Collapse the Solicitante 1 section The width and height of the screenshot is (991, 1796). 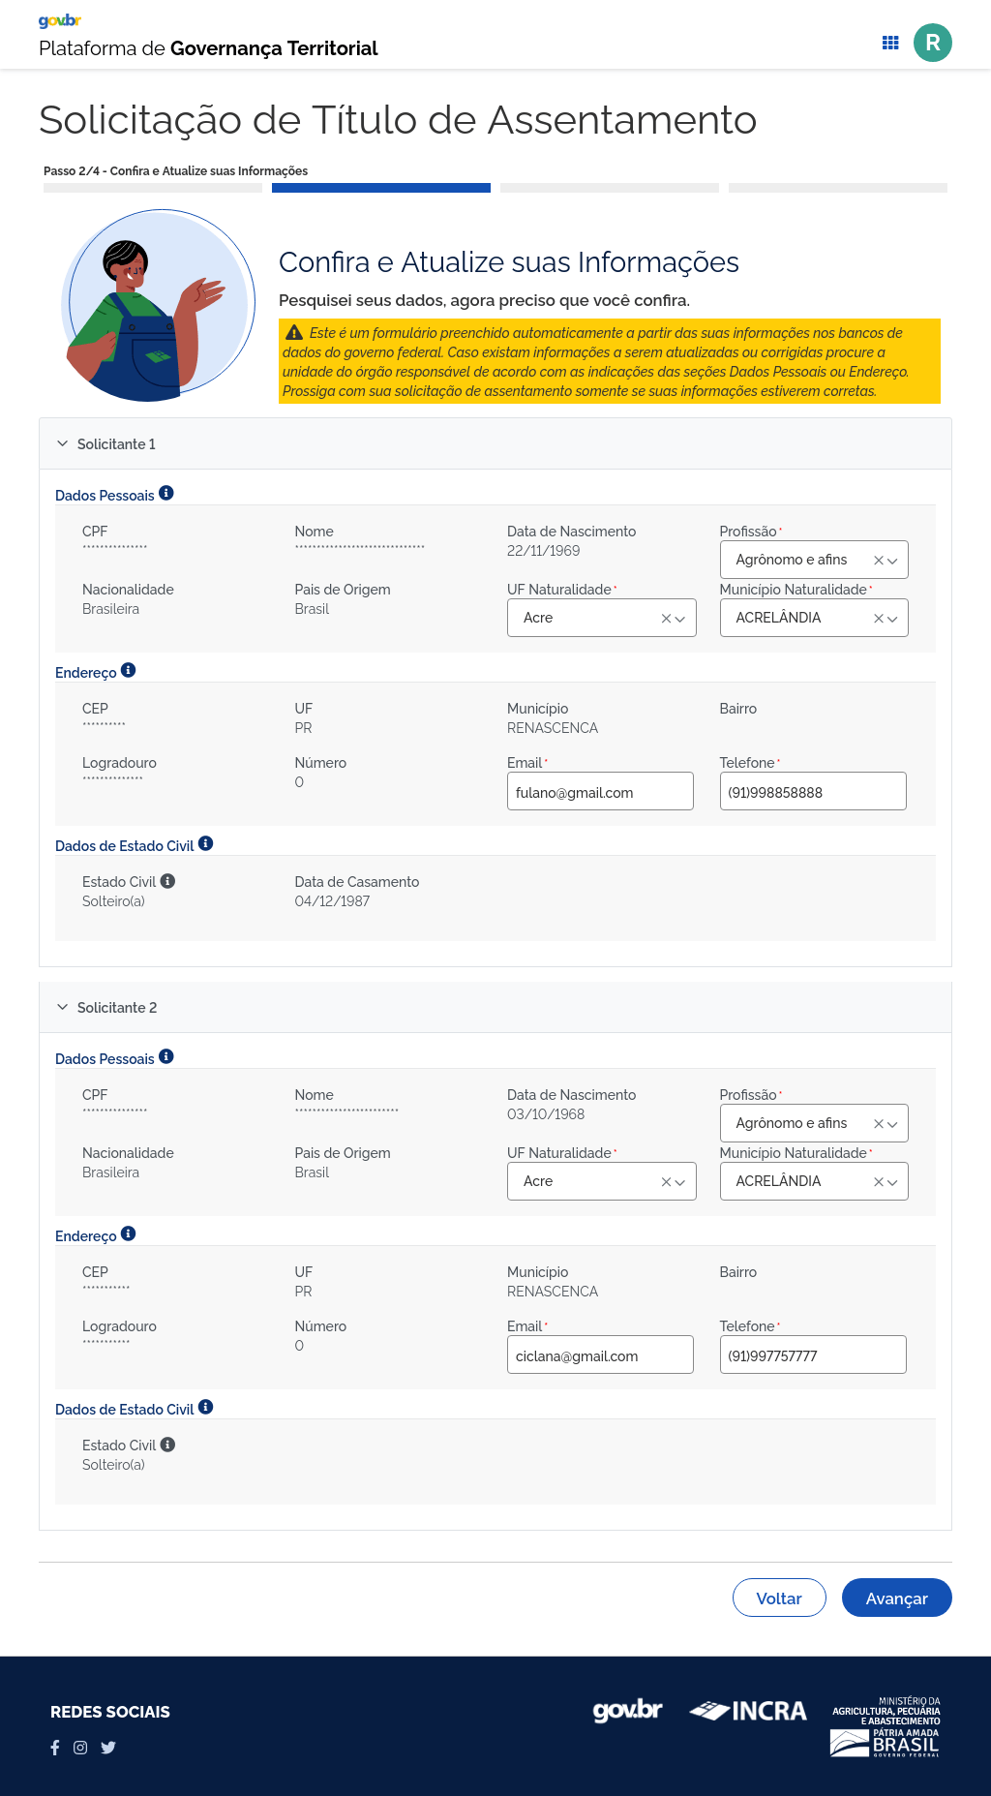point(63,443)
